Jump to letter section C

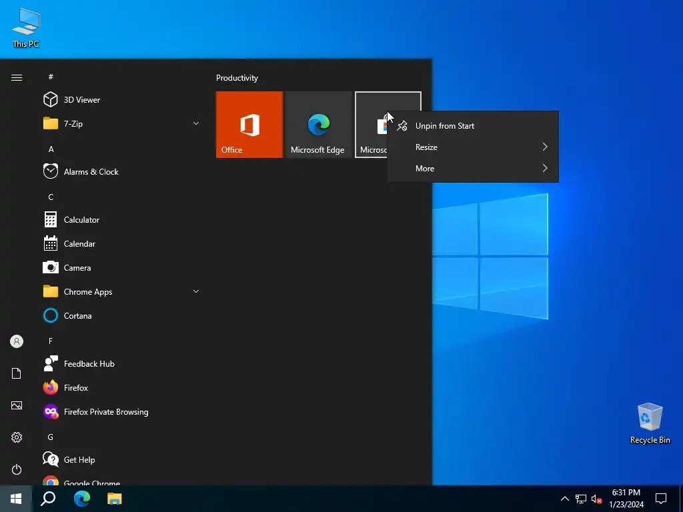51,197
